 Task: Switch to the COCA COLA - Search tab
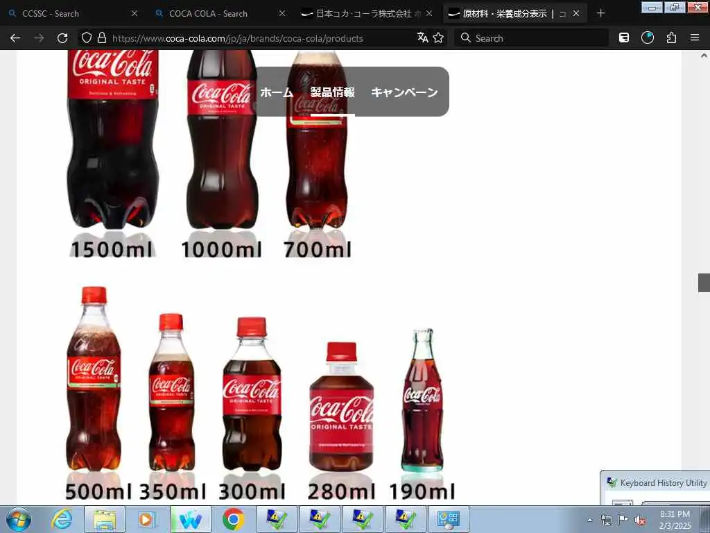(220, 14)
